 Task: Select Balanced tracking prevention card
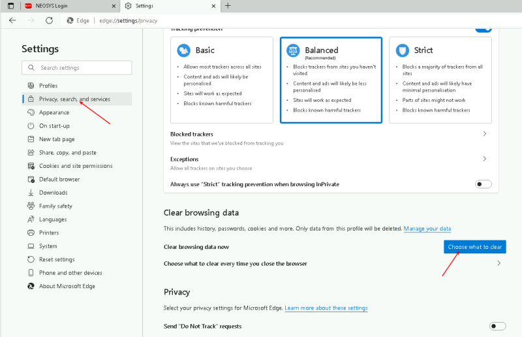click(331, 80)
